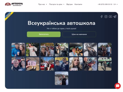Call the phone number +38 (073) 638-33-52
The image size is (123, 92).
pyautogui.click(x=105, y=4)
